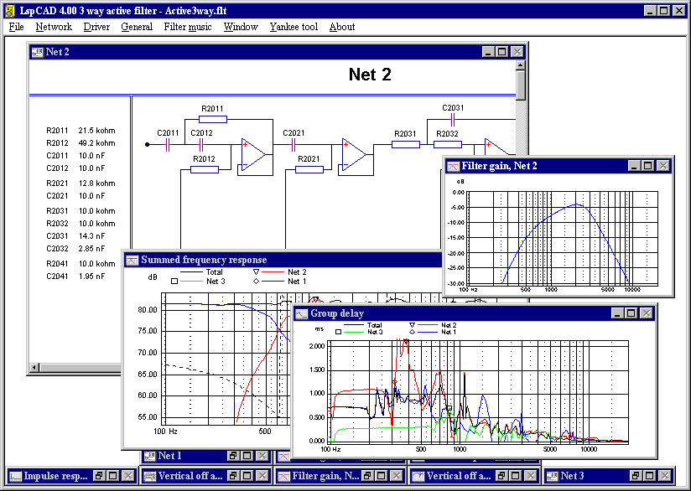Restore the minimized Impulse resp window

[x=99, y=476]
